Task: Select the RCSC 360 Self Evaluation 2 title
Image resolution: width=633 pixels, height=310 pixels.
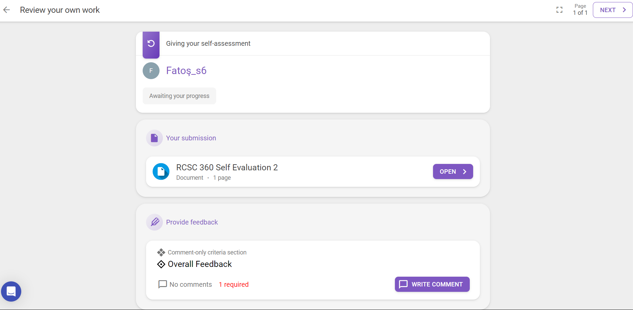Action: pos(227,167)
